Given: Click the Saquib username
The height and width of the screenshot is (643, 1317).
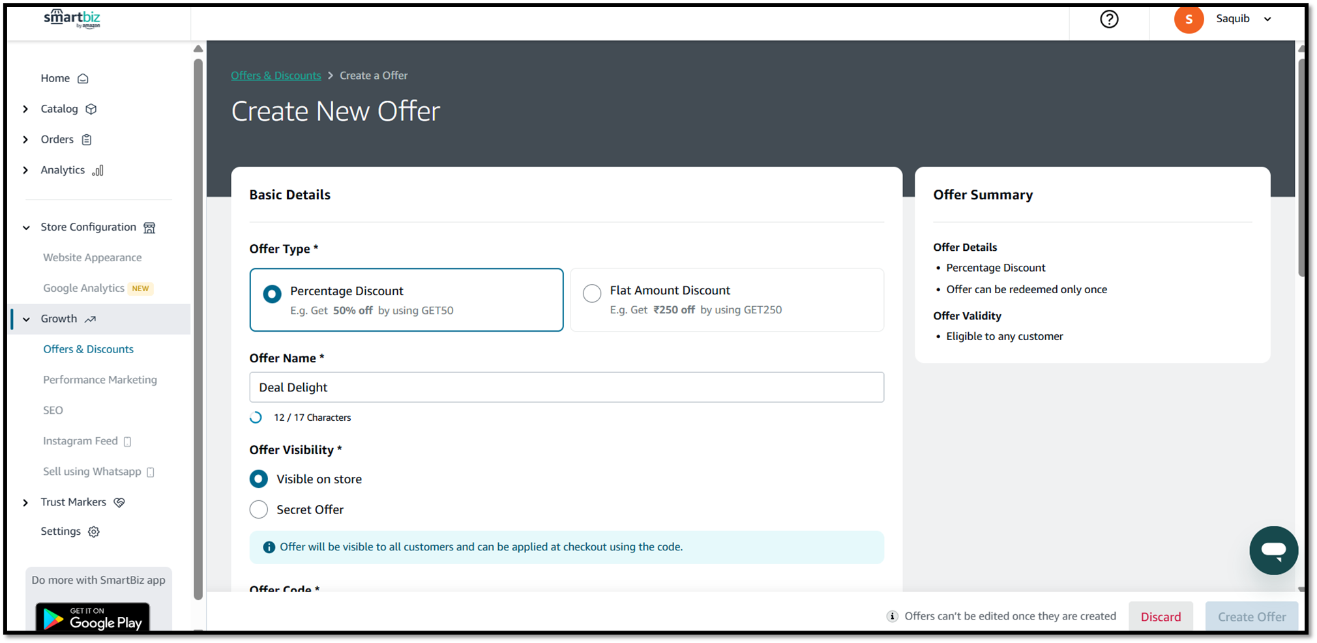Looking at the screenshot, I should coord(1233,18).
